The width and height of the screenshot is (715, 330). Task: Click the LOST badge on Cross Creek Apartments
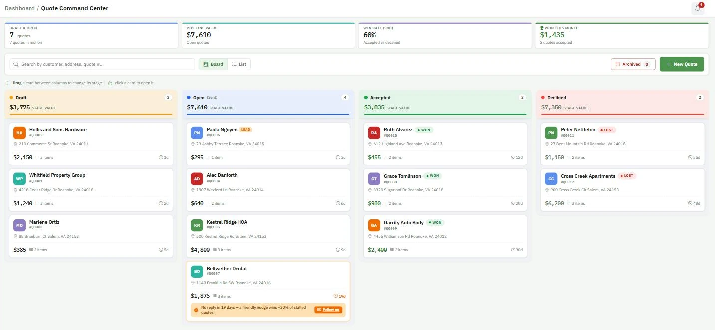627,176
